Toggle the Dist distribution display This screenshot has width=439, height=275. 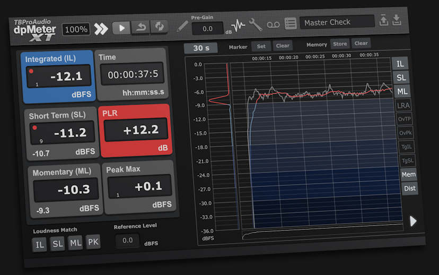tap(410, 188)
